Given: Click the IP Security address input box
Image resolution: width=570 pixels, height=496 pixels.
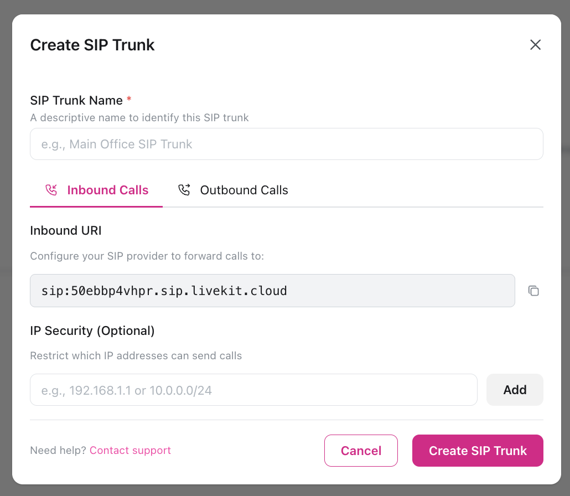Looking at the screenshot, I should click(253, 389).
